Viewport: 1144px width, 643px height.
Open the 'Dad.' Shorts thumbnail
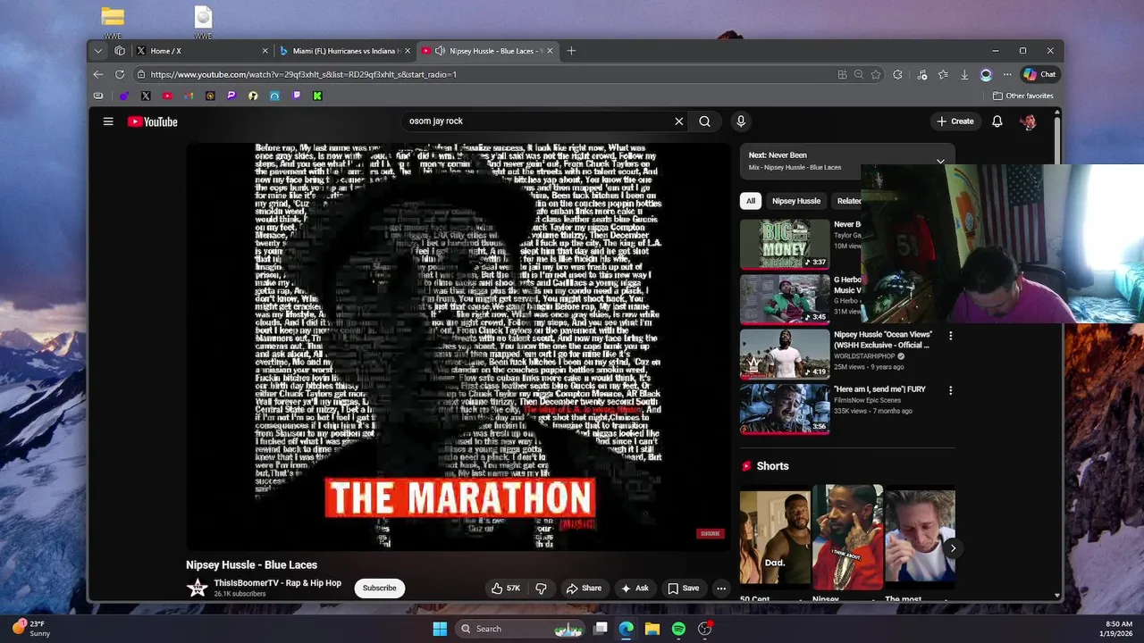click(x=775, y=539)
